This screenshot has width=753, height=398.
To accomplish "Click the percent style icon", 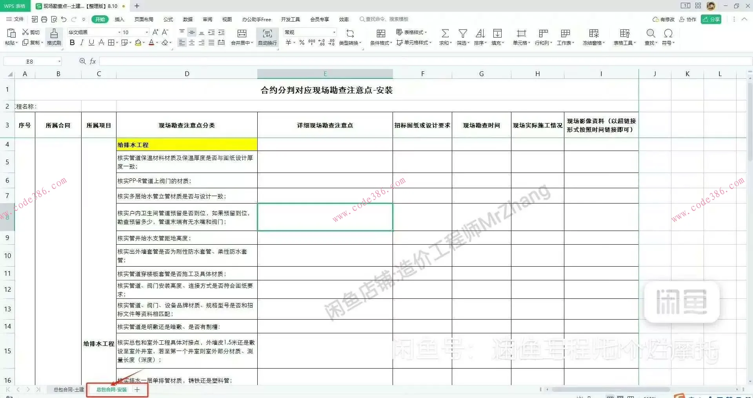I will tap(302, 43).
